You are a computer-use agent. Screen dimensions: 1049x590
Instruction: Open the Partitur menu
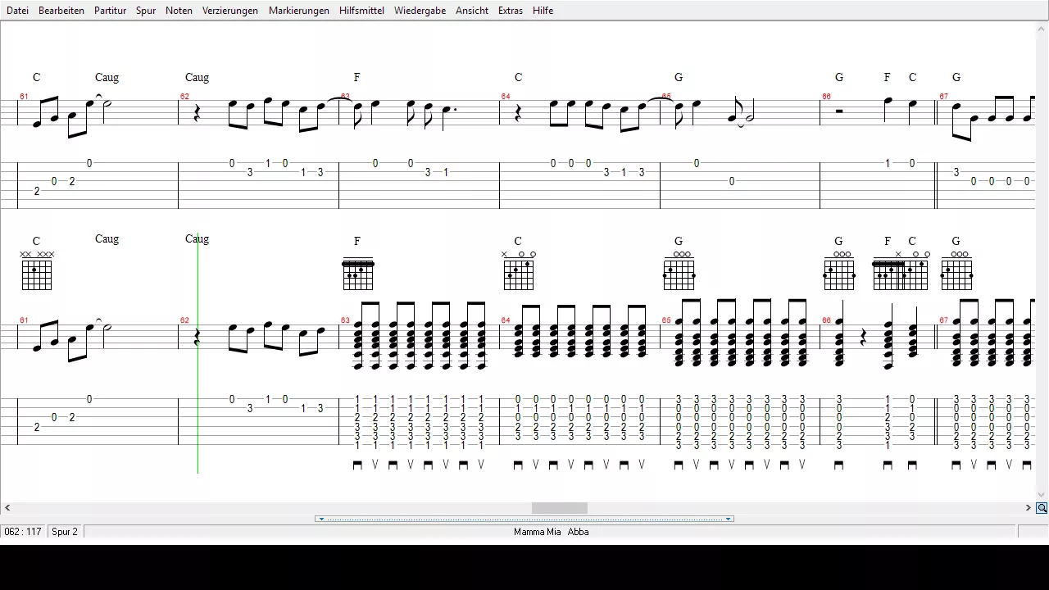[x=110, y=11]
